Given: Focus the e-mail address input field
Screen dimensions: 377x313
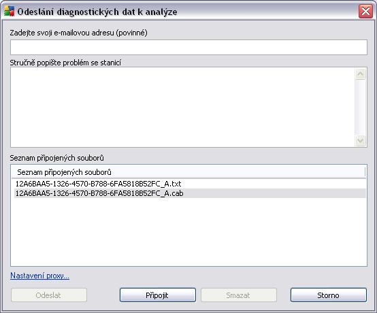Looking at the screenshot, I should 188,48.
